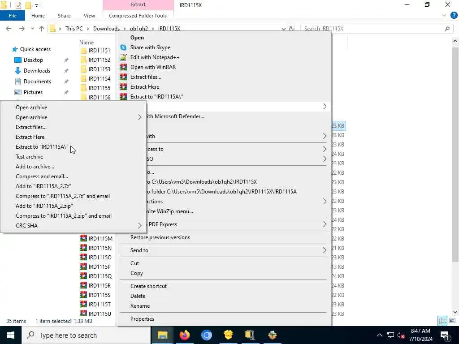Refresh the current folder view
Image resolution: width=459 pixels, height=344 pixels.
pyautogui.click(x=291, y=29)
